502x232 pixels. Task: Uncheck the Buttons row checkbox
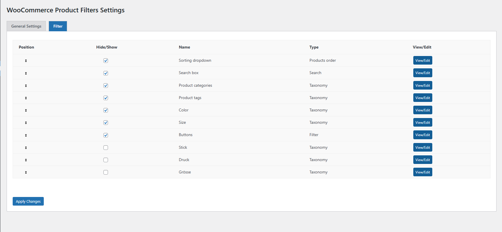pyautogui.click(x=106, y=135)
